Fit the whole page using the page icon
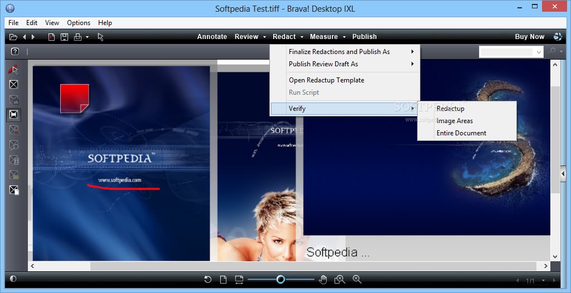 pos(223,280)
